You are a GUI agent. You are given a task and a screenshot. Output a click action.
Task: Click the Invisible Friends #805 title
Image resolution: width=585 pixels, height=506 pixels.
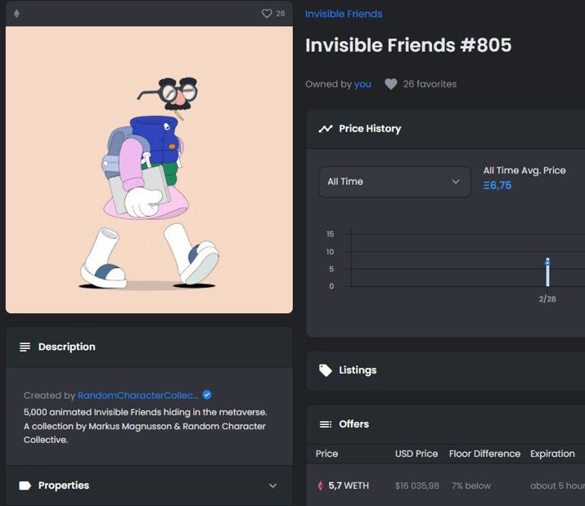click(408, 45)
